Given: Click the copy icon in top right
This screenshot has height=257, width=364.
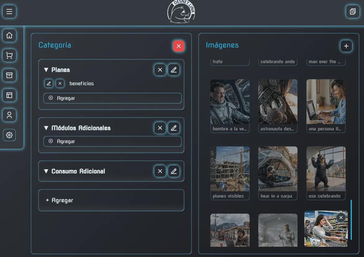Looking at the screenshot, I should point(352,12).
